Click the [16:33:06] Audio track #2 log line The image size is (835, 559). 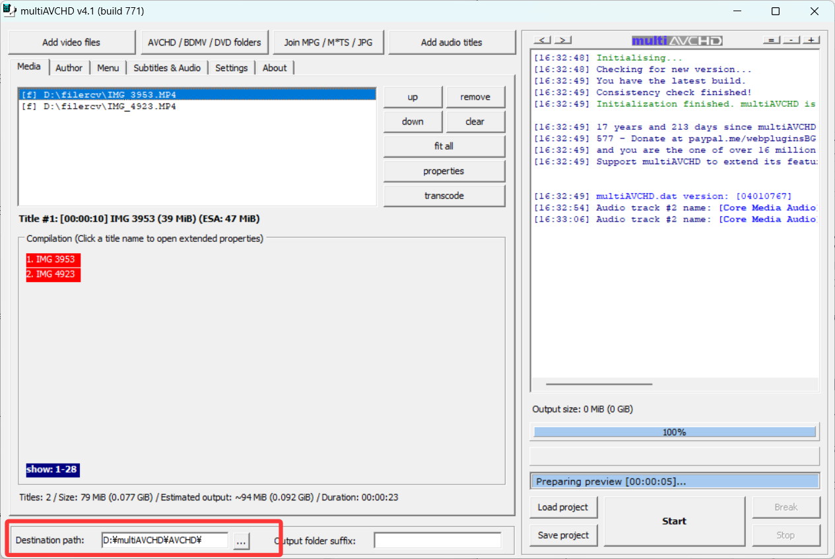(x=675, y=220)
